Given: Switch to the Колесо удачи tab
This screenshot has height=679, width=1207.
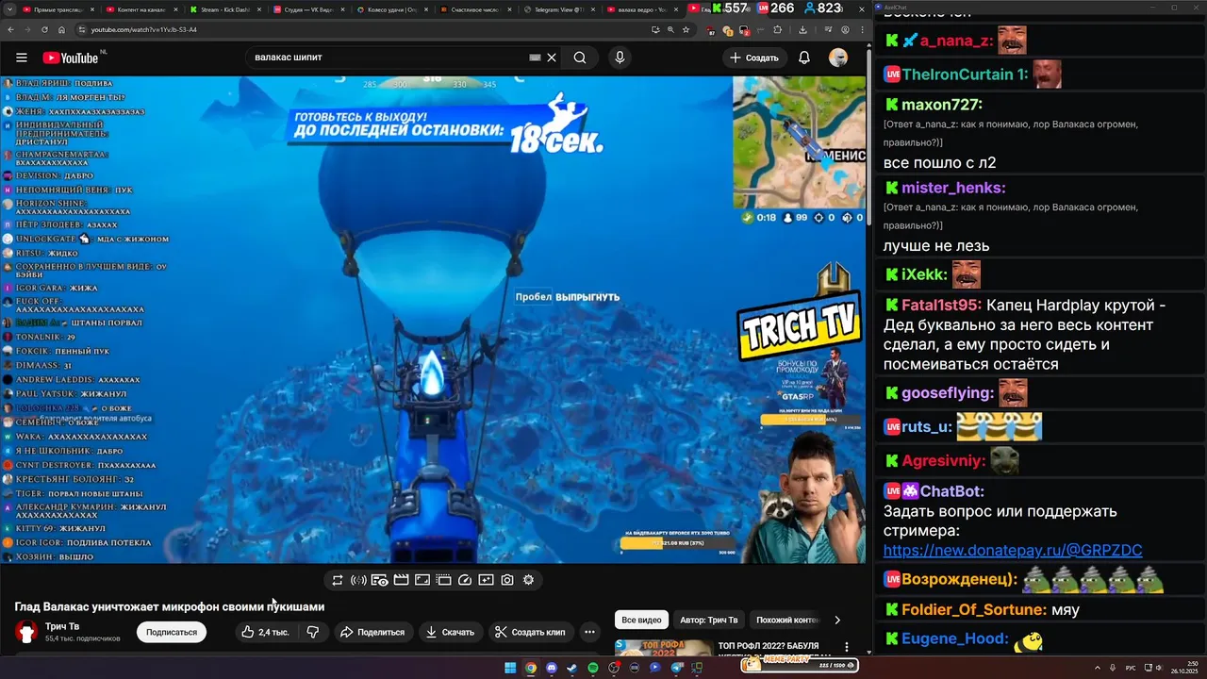Looking at the screenshot, I should 392,8.
